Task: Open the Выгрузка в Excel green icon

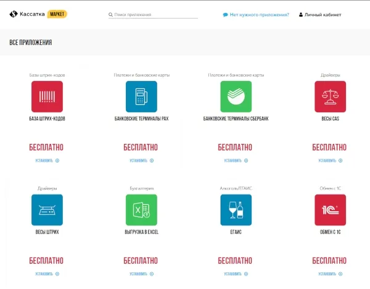Action: (141, 210)
